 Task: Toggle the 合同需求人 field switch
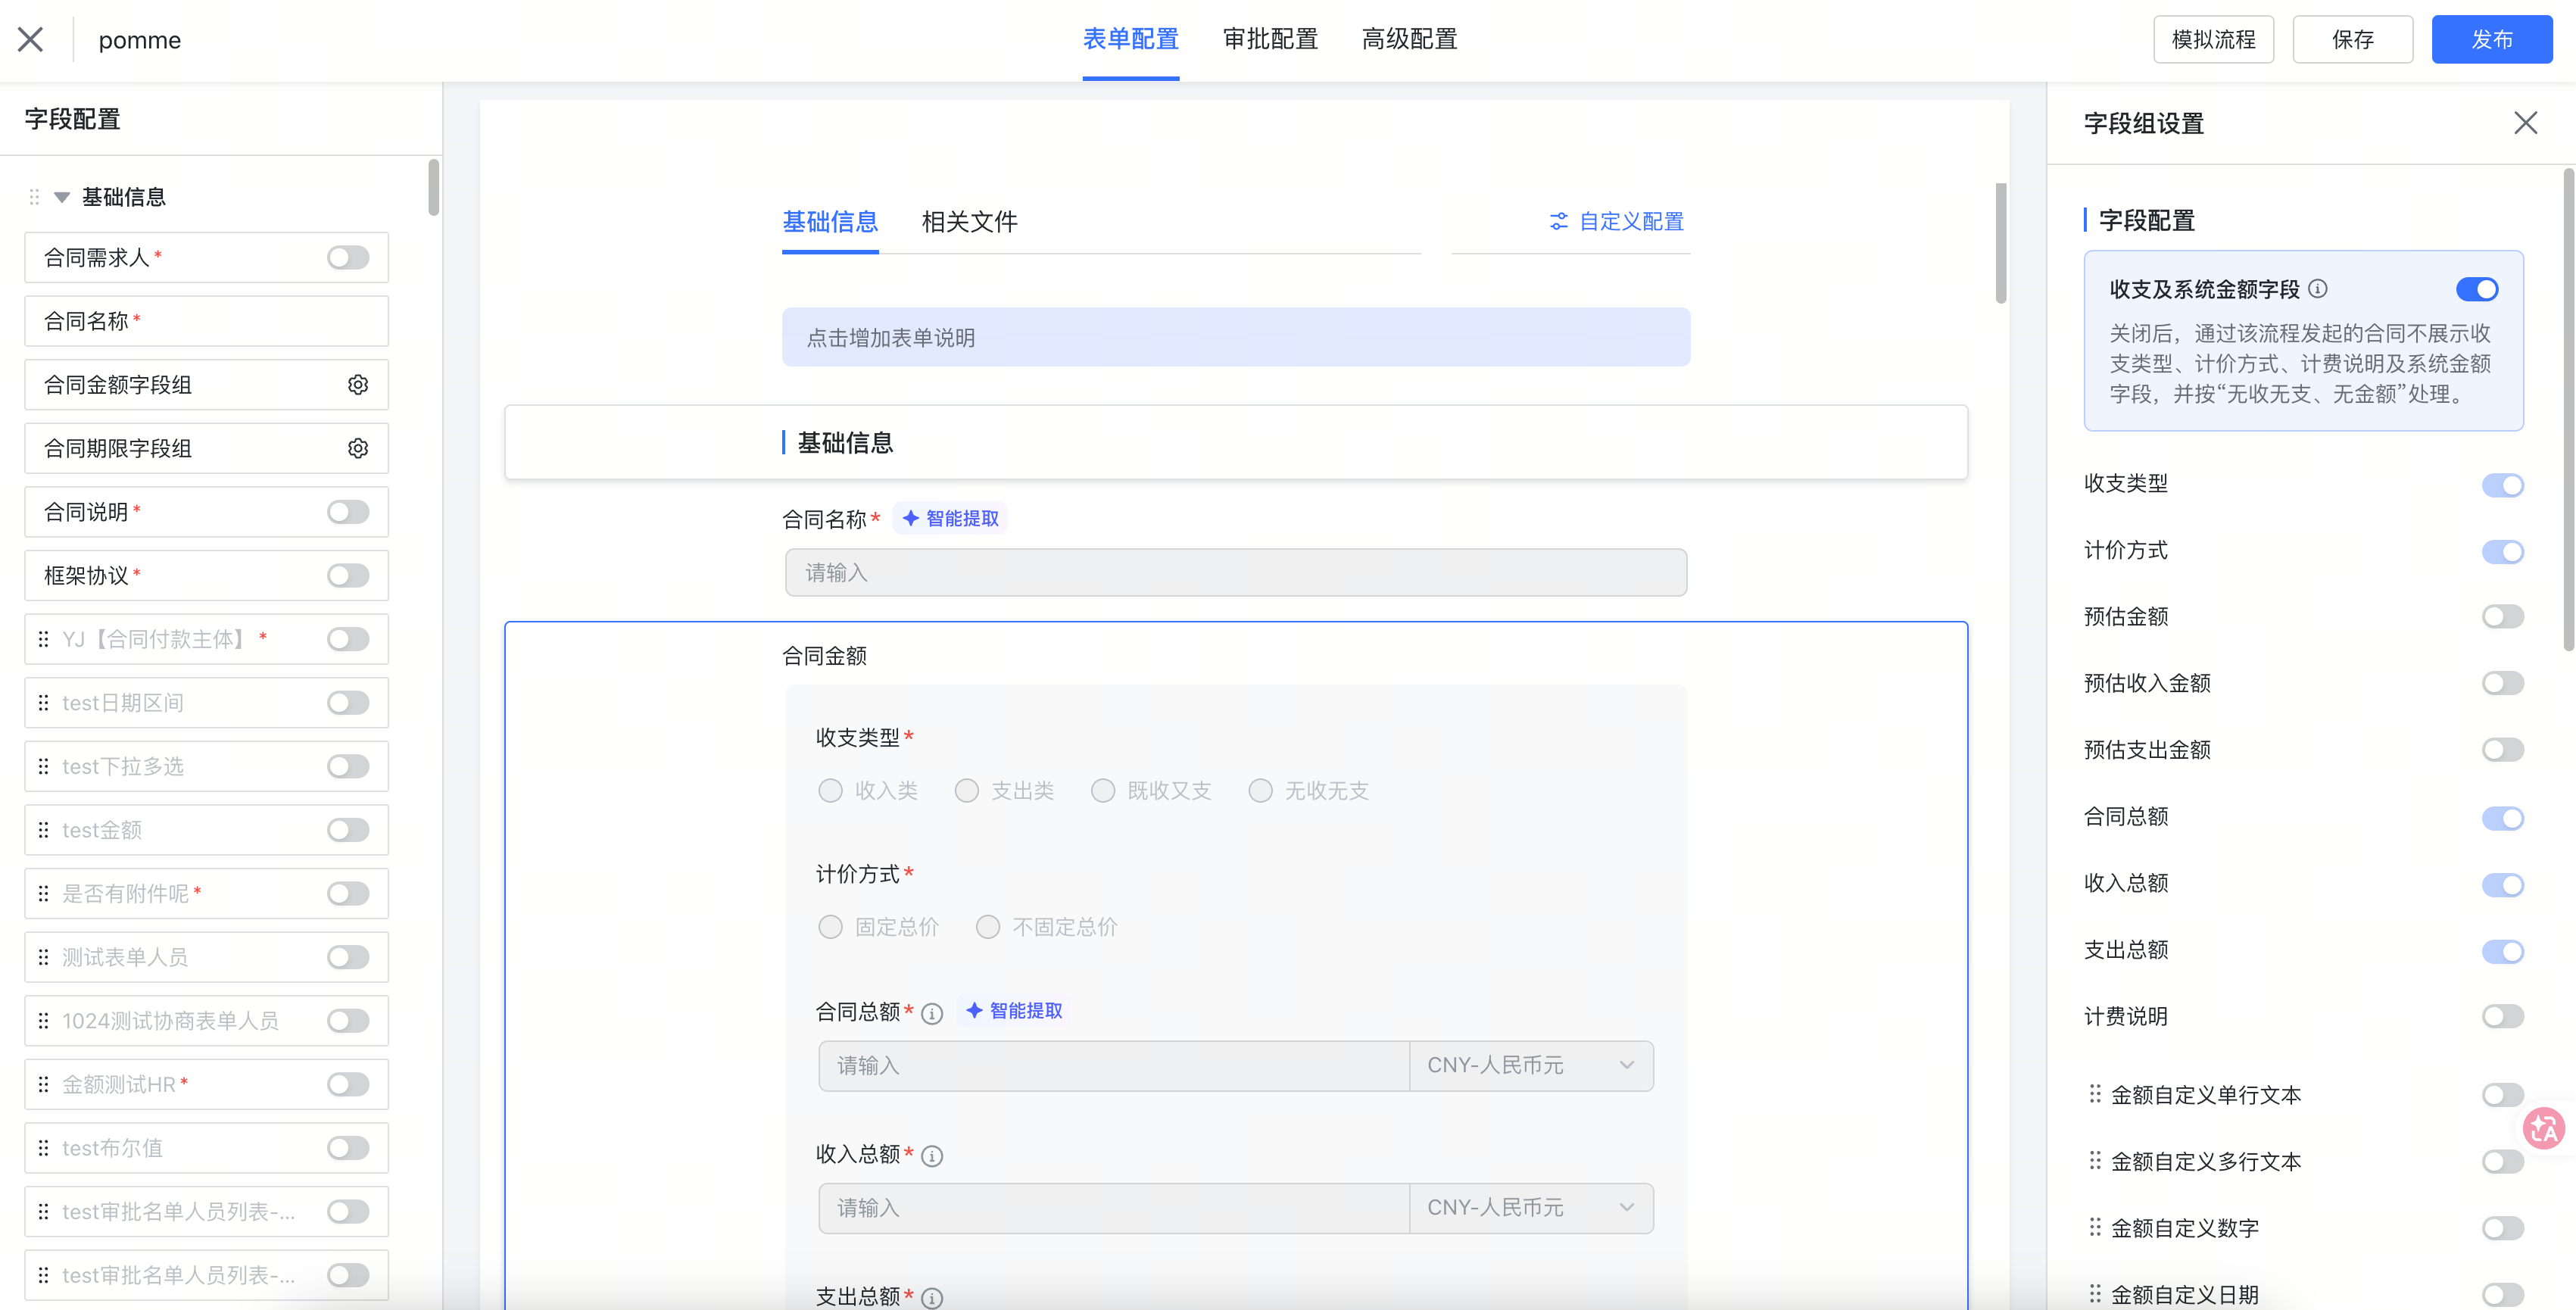pyautogui.click(x=348, y=258)
